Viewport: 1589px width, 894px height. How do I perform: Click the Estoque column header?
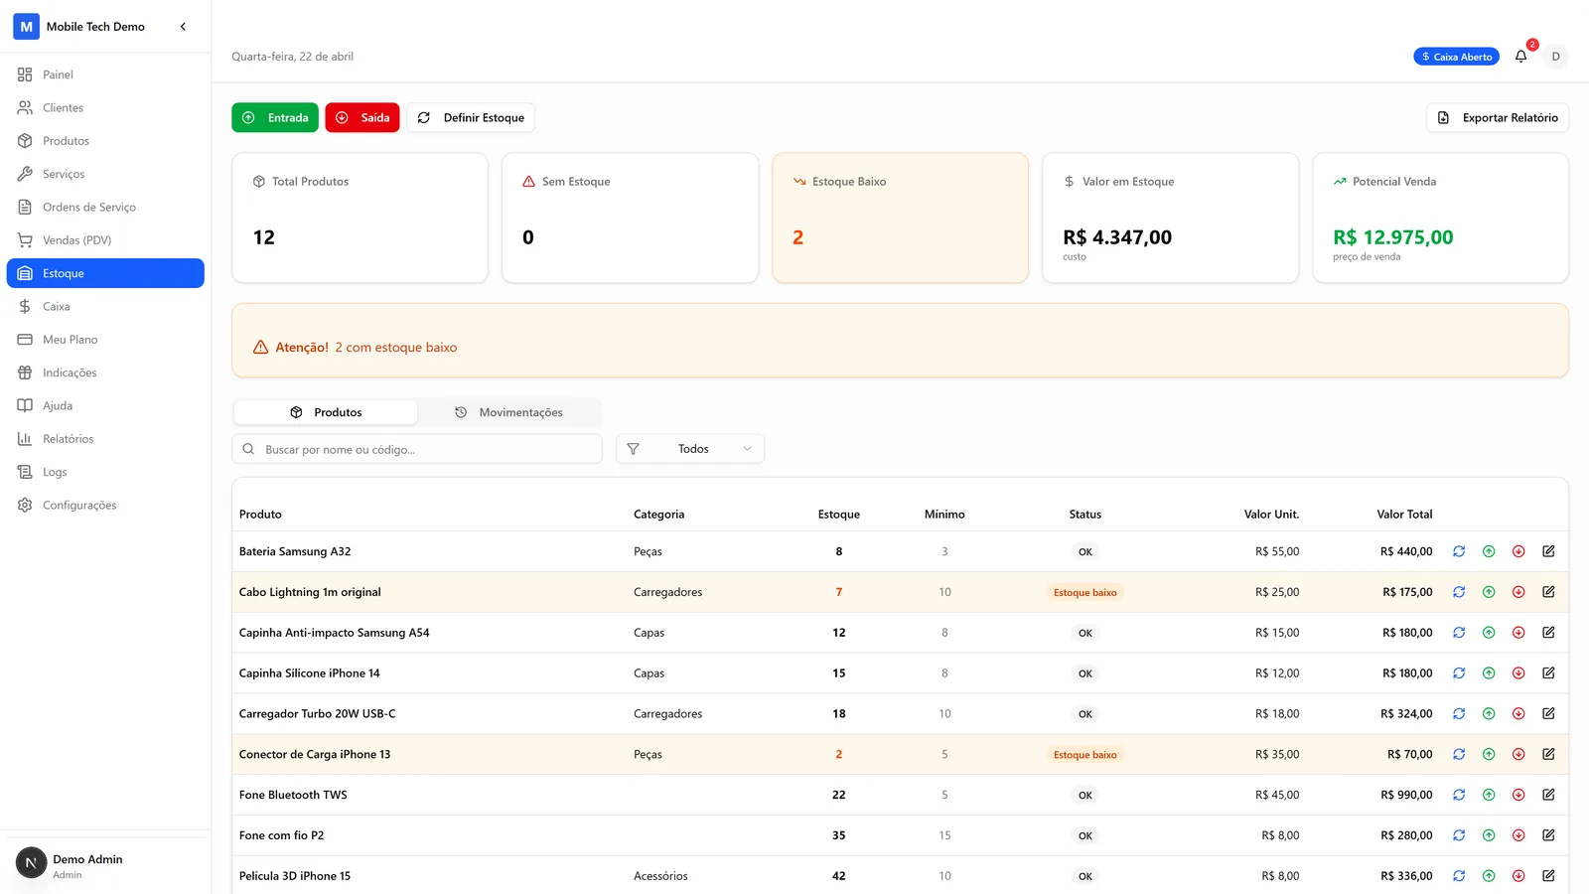click(x=839, y=515)
